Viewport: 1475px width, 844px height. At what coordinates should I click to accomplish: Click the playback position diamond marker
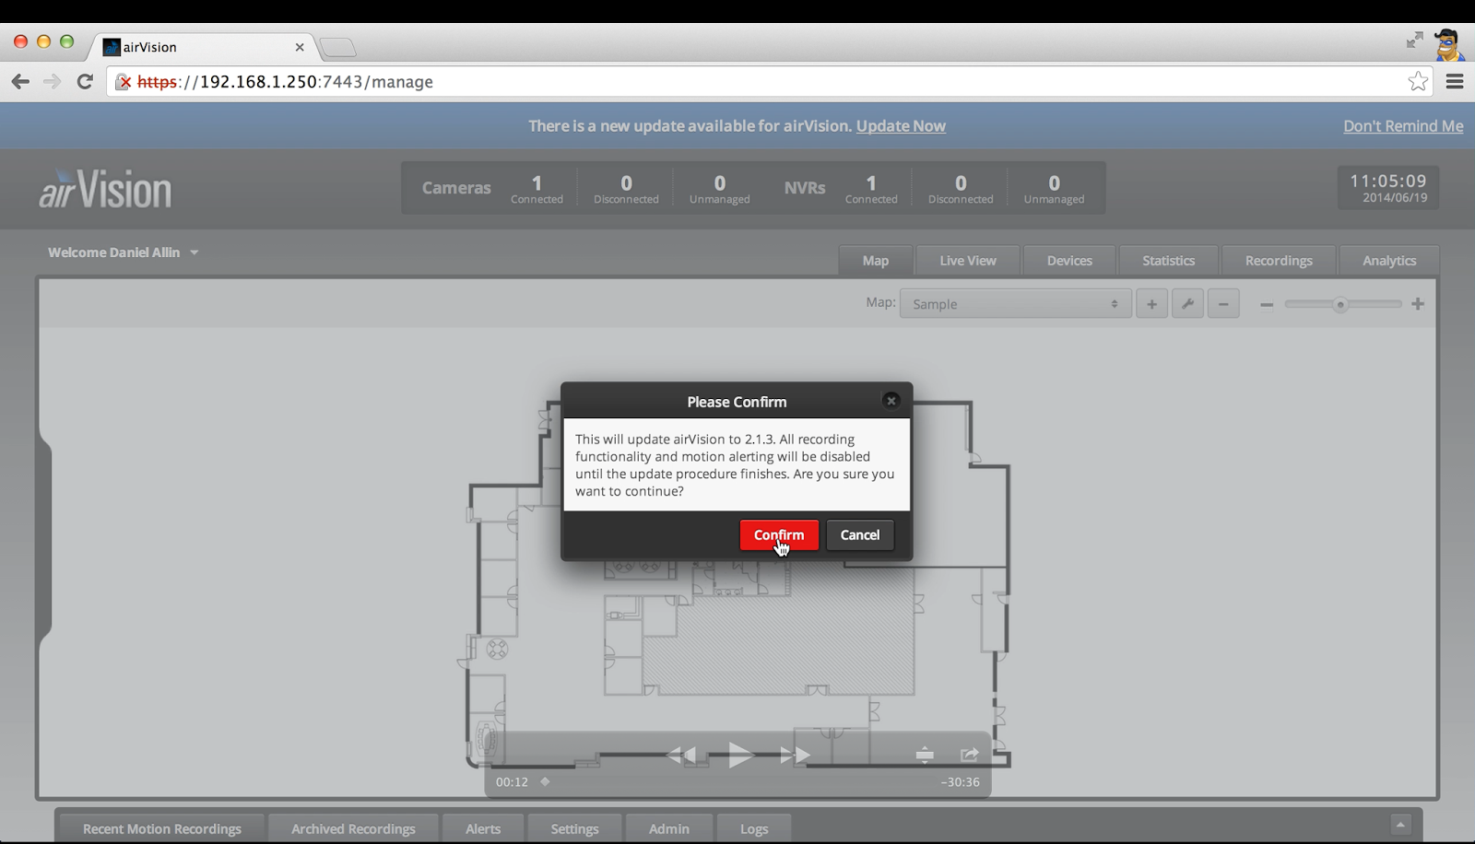click(545, 781)
